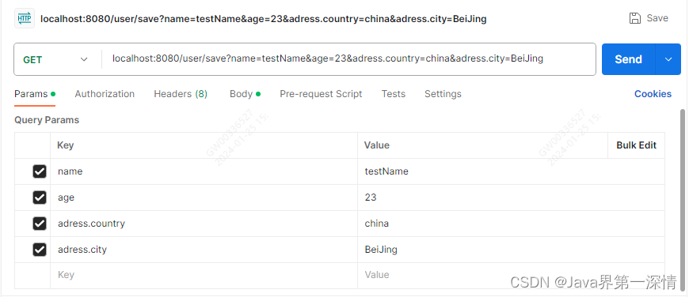Open the Authorization tab
Image resolution: width=689 pixels, height=297 pixels.
(x=105, y=94)
